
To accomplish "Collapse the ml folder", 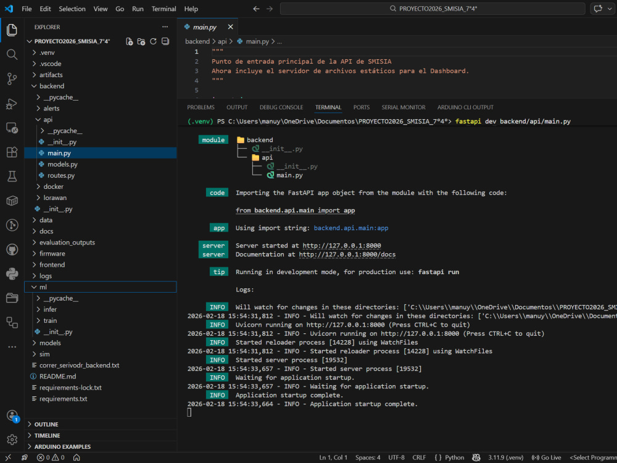I will (x=101, y=287).
